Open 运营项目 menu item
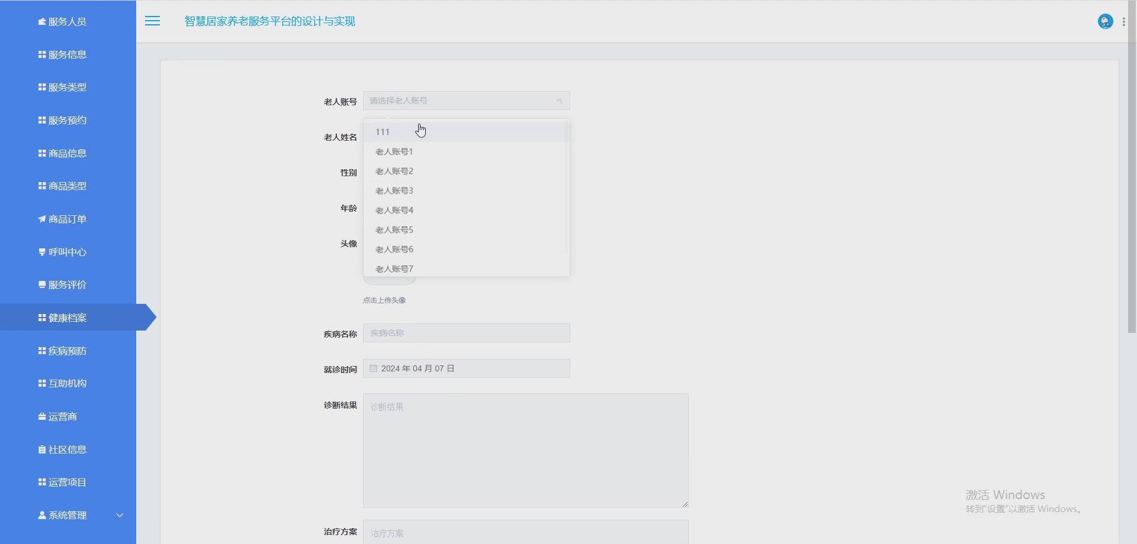The height and width of the screenshot is (544, 1137). click(68, 482)
